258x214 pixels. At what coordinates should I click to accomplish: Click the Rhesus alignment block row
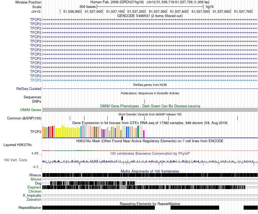[150, 175]
